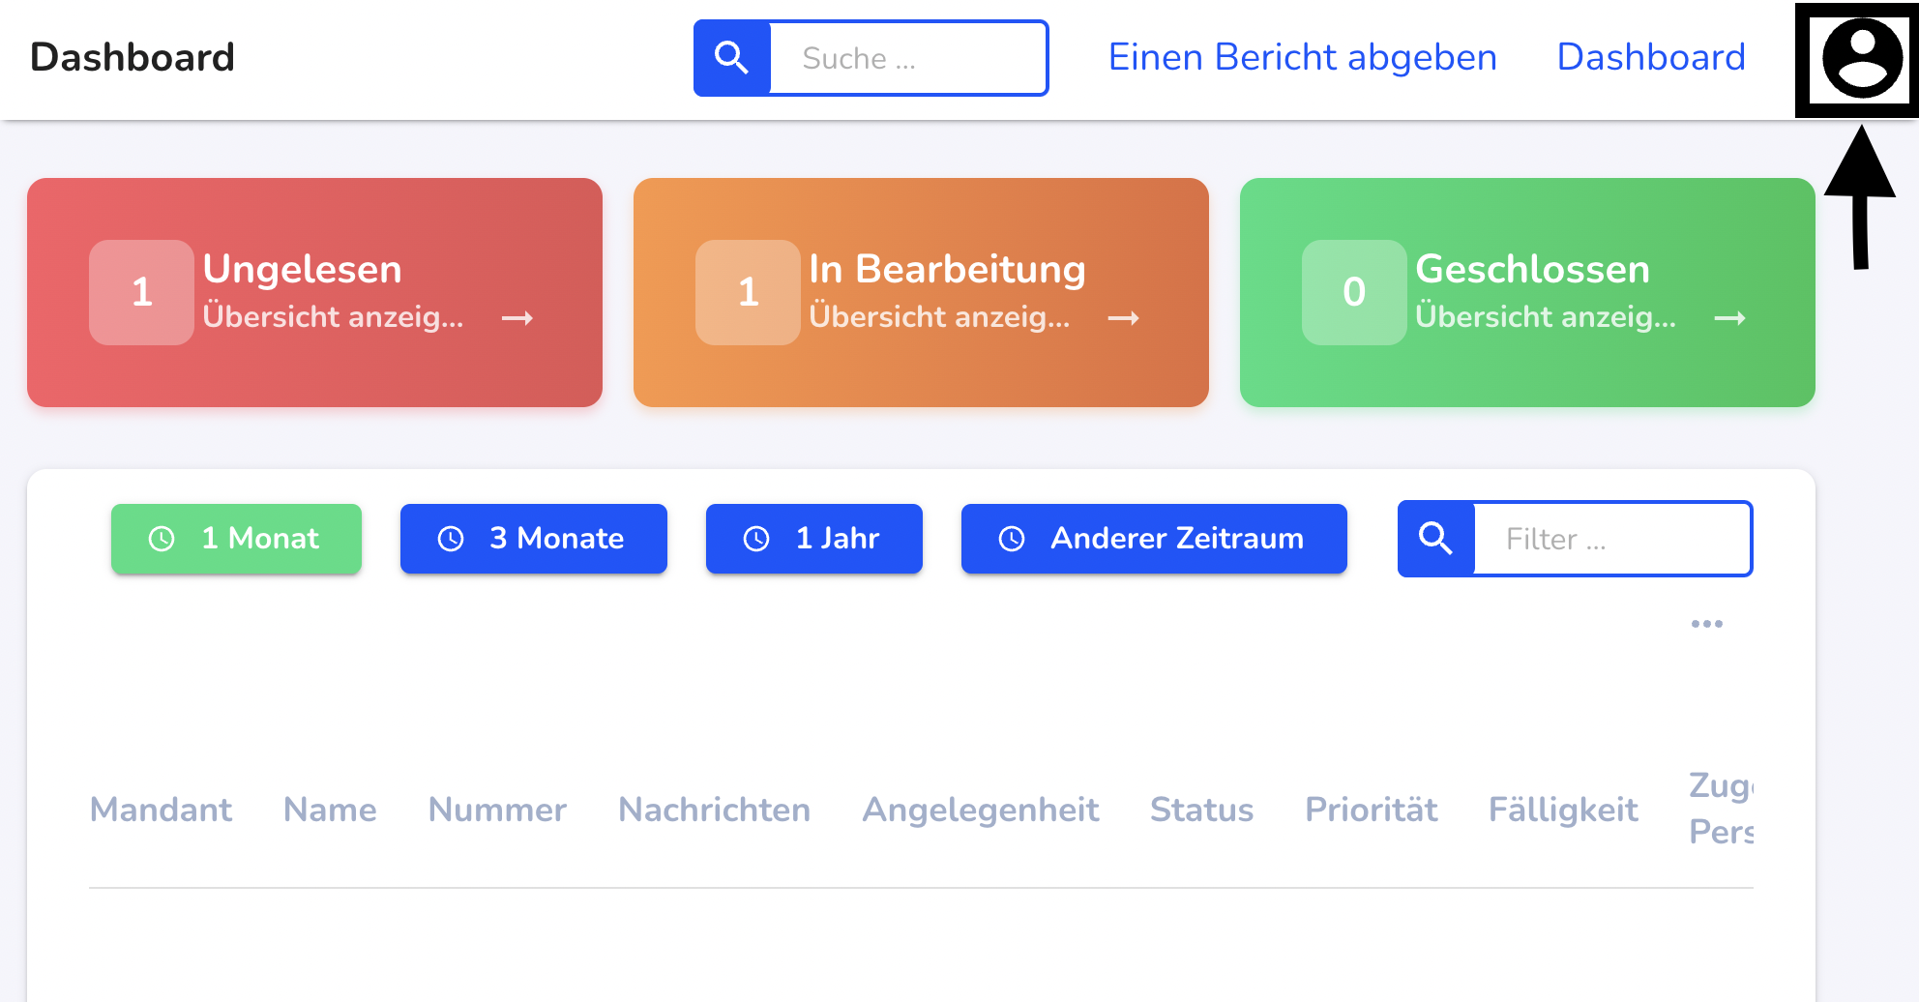The height and width of the screenshot is (1002, 1919).
Task: Open Einen Bericht abgeben link
Action: [x=1302, y=57]
